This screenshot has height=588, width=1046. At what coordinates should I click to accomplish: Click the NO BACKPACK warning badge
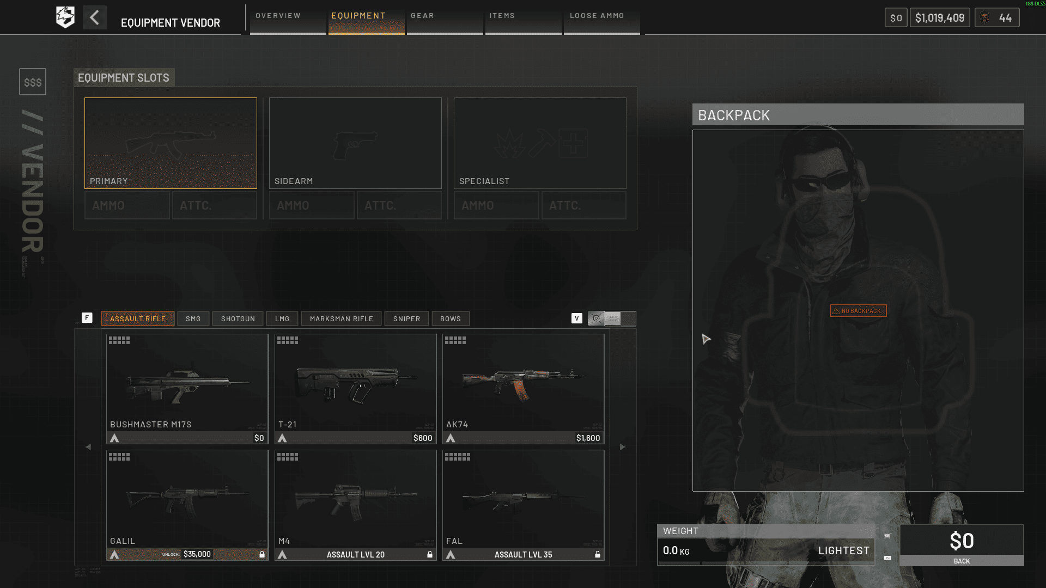coord(858,311)
